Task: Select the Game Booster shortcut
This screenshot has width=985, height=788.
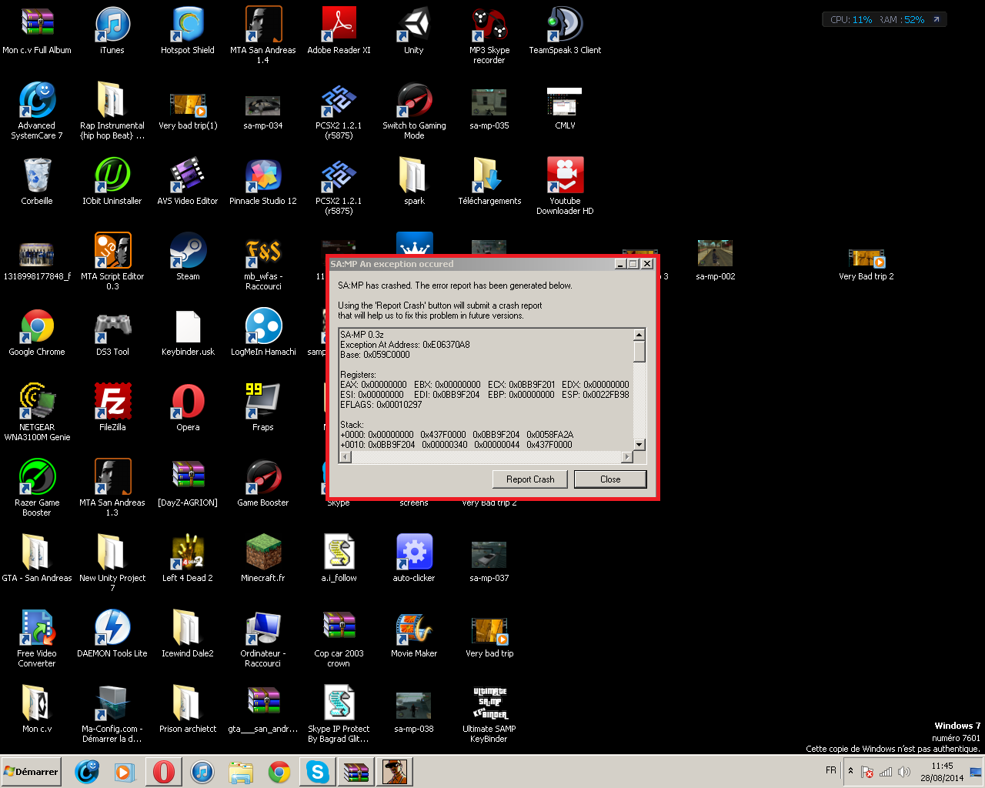Action: [263, 483]
